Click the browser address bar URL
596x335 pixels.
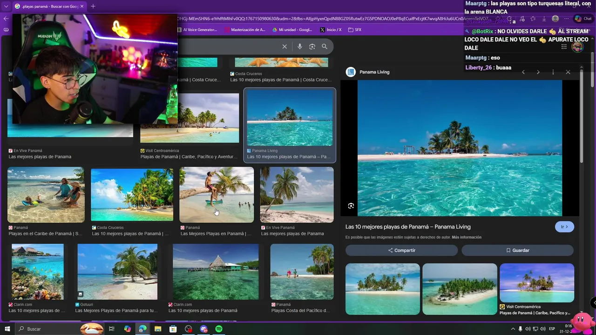333,19
